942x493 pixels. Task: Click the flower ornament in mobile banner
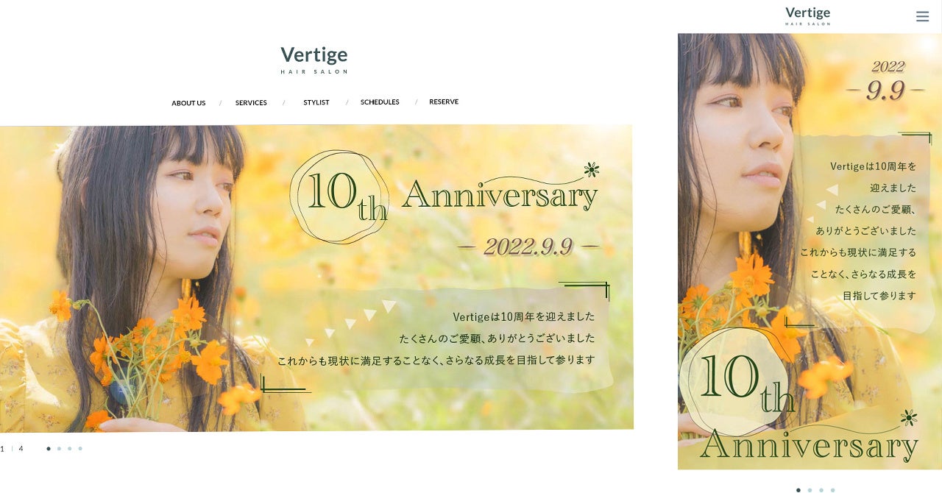pos(910,418)
